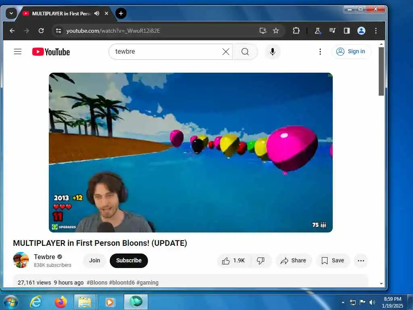Show hidden tray icons arrow
The width and height of the screenshot is (413, 310).
tap(343, 302)
